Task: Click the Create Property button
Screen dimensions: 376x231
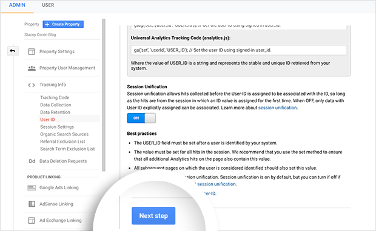Action: click(63, 24)
